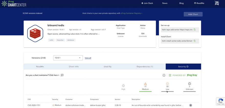
Task: Open Blog in the top navigation
Action: (x=181, y=3)
